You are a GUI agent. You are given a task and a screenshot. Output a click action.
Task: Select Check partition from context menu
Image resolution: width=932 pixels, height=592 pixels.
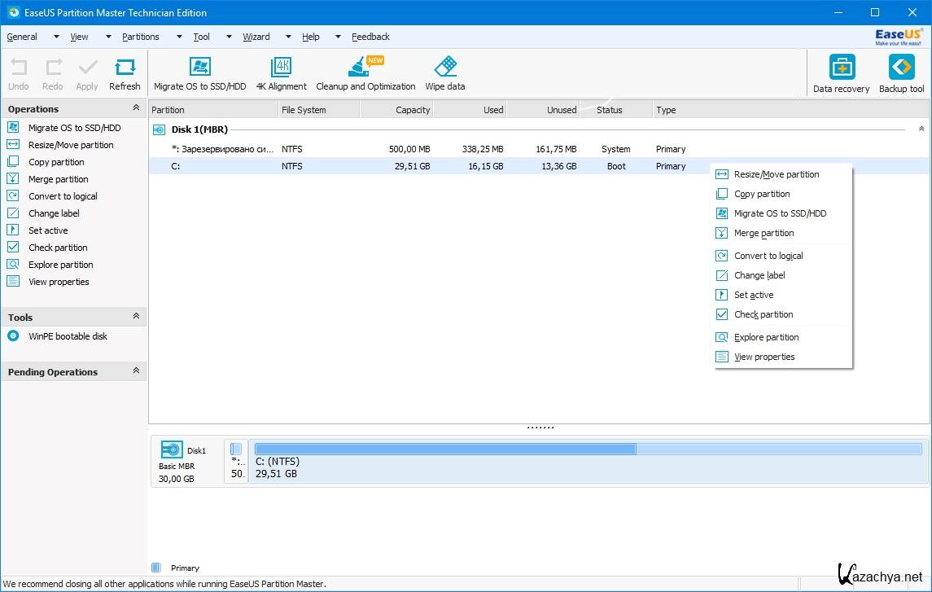point(763,314)
